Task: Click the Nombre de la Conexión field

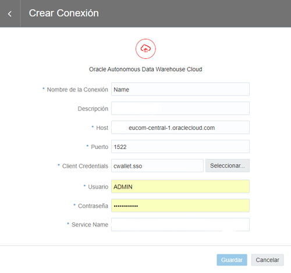Action: coord(180,89)
